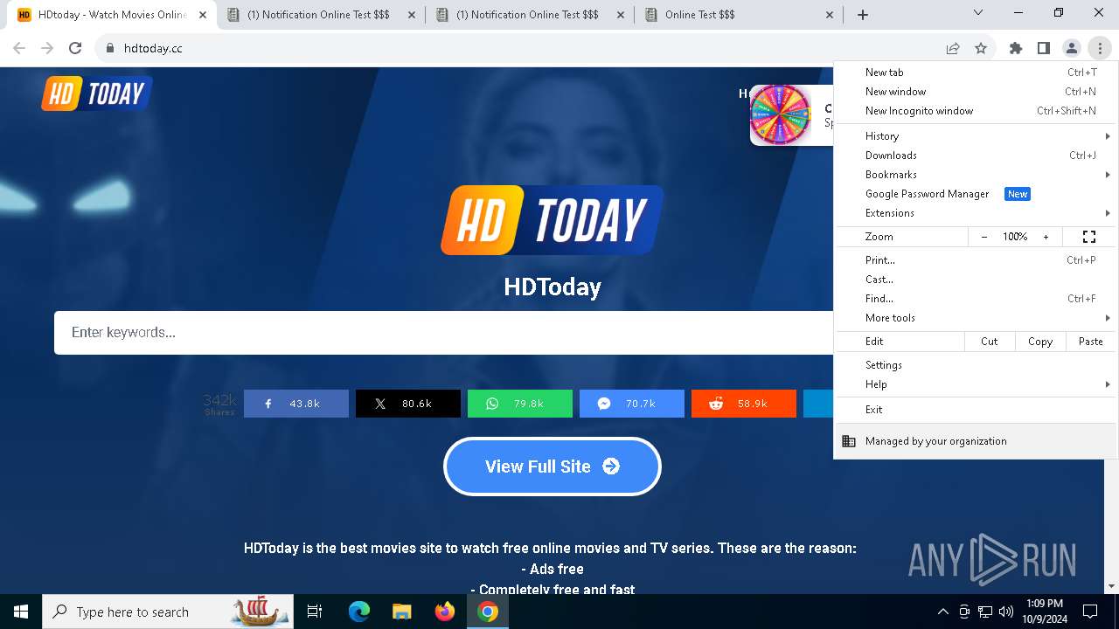Close the three-dot Chrome menu button
1119x629 pixels.
[x=1100, y=48]
